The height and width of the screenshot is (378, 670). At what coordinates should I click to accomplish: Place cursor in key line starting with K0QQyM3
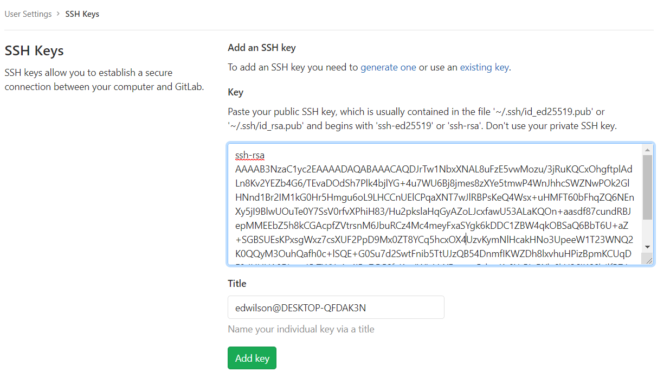click(x=433, y=253)
